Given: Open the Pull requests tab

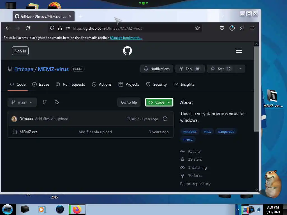Looking at the screenshot, I should 71,84.
